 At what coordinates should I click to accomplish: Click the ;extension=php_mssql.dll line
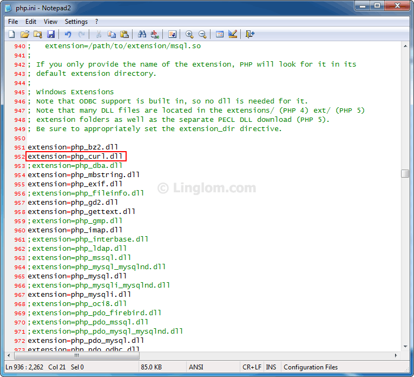tap(80, 258)
